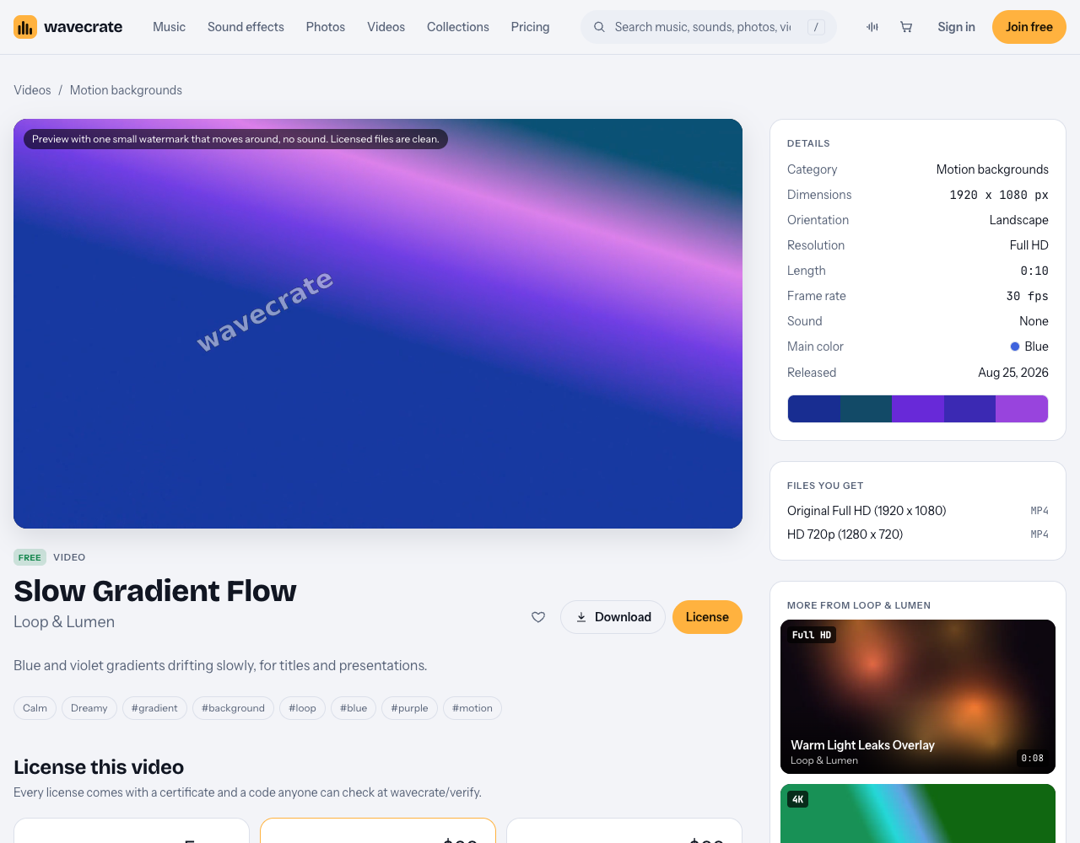Filter by the Calm tag

tap(35, 708)
